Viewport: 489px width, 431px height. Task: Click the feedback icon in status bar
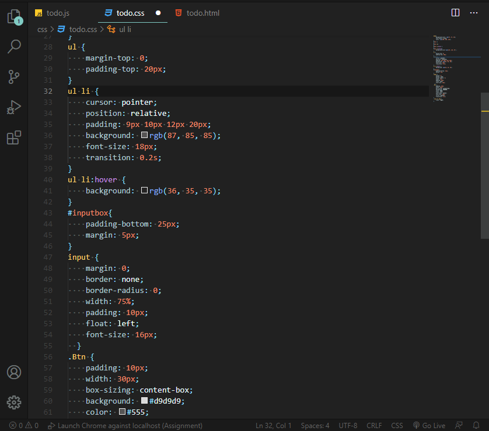pyautogui.click(x=459, y=425)
